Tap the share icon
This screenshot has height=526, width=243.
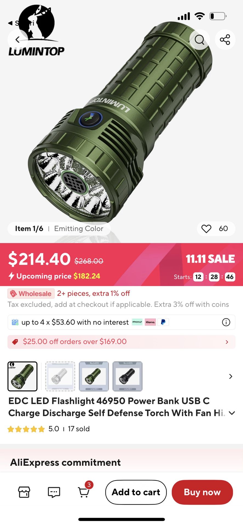click(225, 40)
